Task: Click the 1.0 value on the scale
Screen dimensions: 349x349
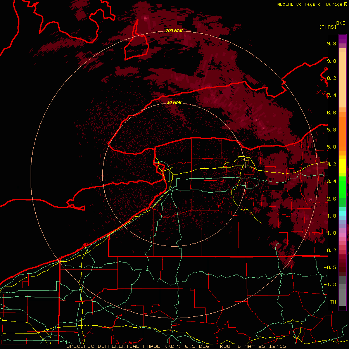Action: pos(332,233)
